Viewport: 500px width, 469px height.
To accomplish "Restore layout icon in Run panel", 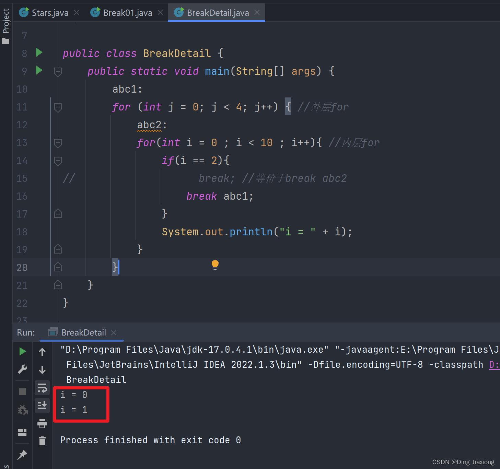I will pos(22,432).
